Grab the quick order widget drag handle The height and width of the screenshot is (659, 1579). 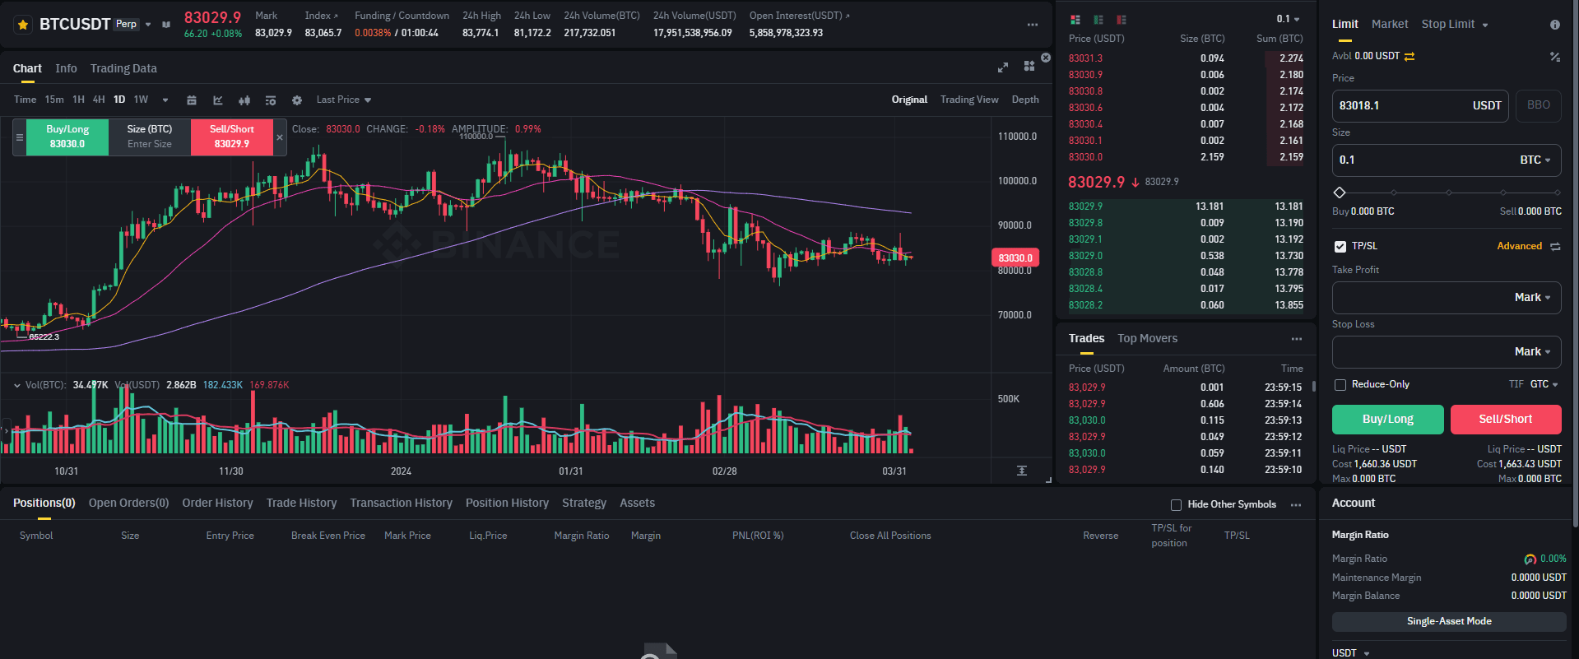click(20, 137)
